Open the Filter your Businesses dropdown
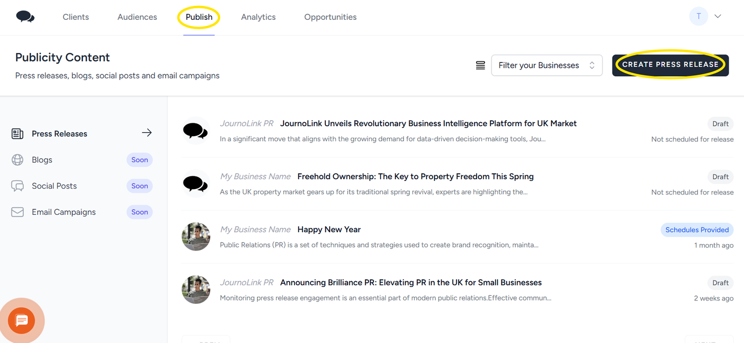 click(x=547, y=65)
